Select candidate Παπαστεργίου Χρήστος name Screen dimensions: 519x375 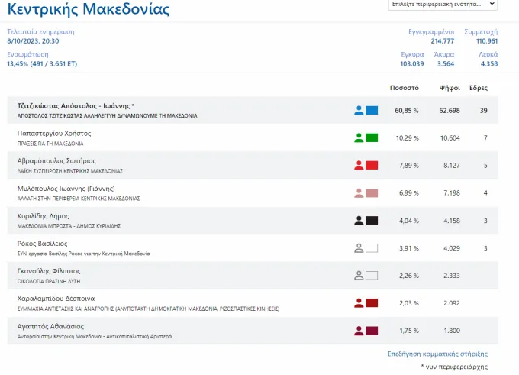[x=54, y=134]
